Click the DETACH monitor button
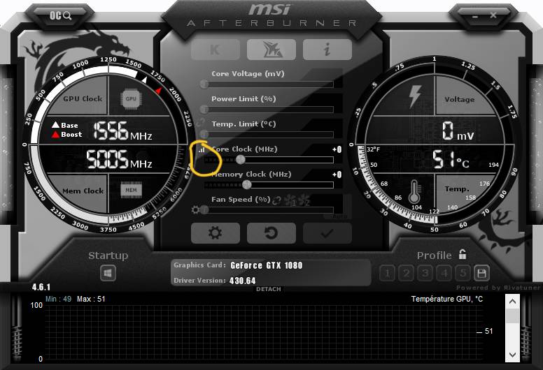This screenshot has height=370, width=543. click(269, 289)
